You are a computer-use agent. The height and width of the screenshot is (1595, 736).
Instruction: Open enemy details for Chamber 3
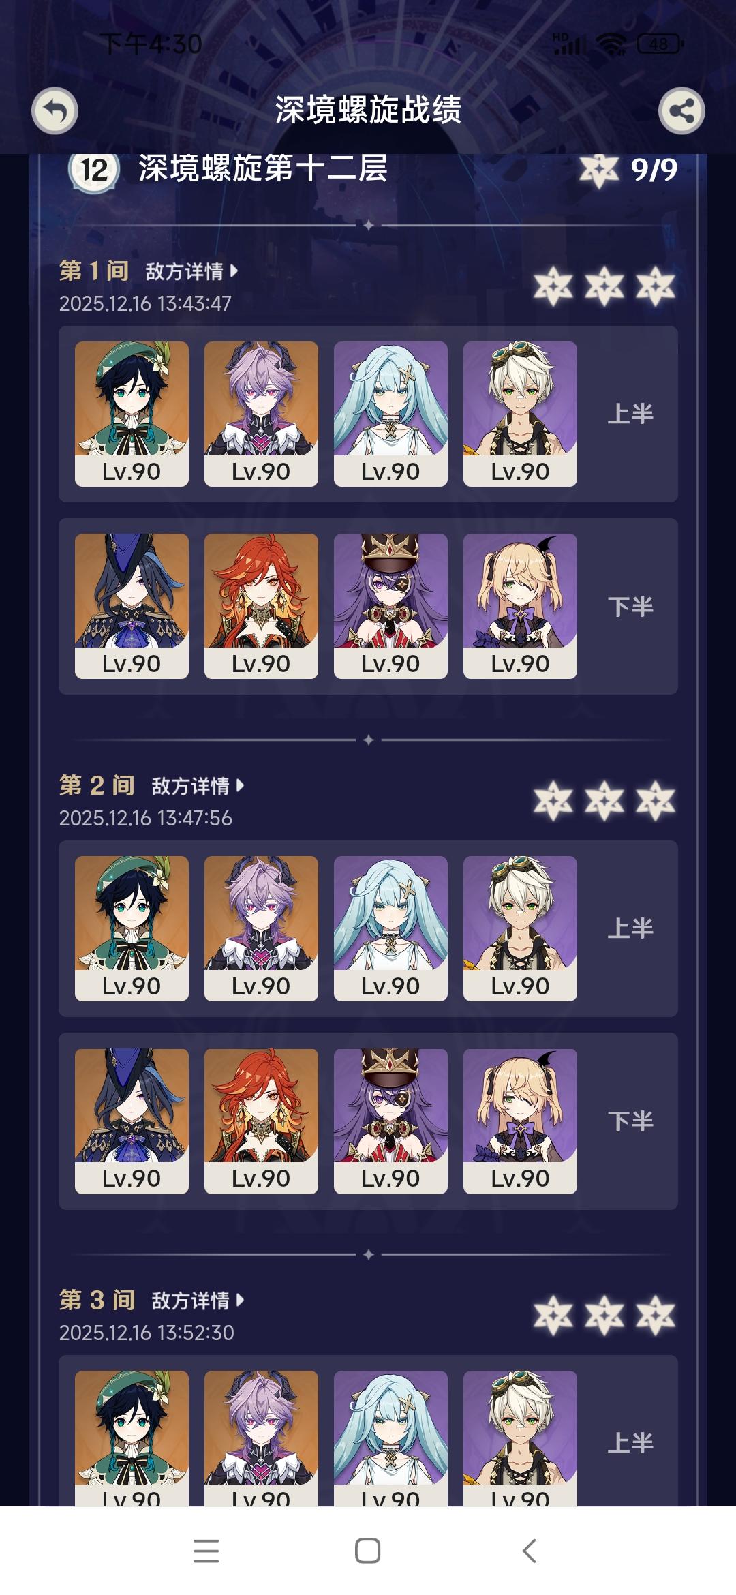(198, 1301)
